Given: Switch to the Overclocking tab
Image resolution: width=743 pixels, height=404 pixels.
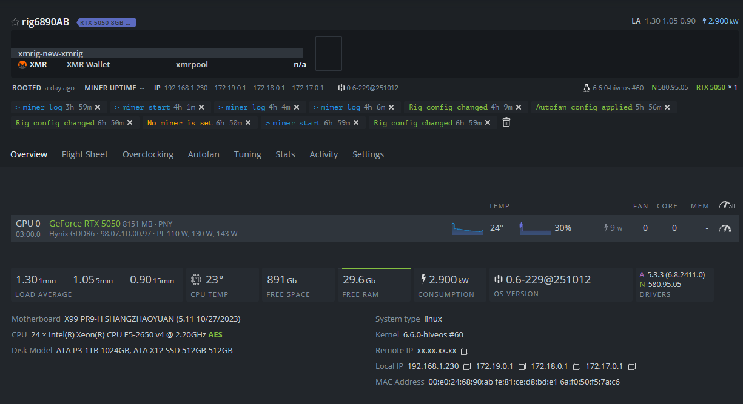Looking at the screenshot, I should click(x=148, y=154).
